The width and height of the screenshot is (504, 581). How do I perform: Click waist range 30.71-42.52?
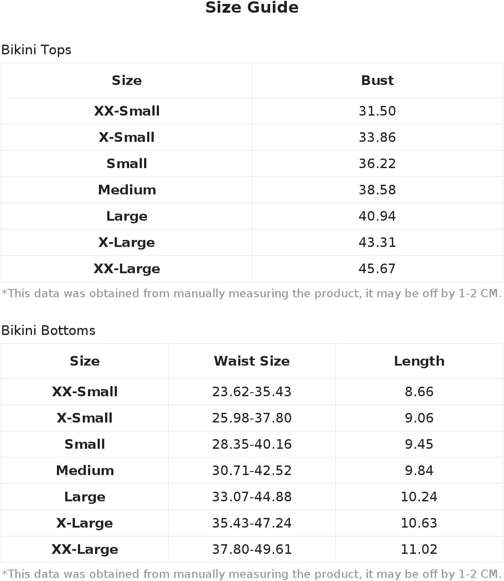pyautogui.click(x=252, y=471)
